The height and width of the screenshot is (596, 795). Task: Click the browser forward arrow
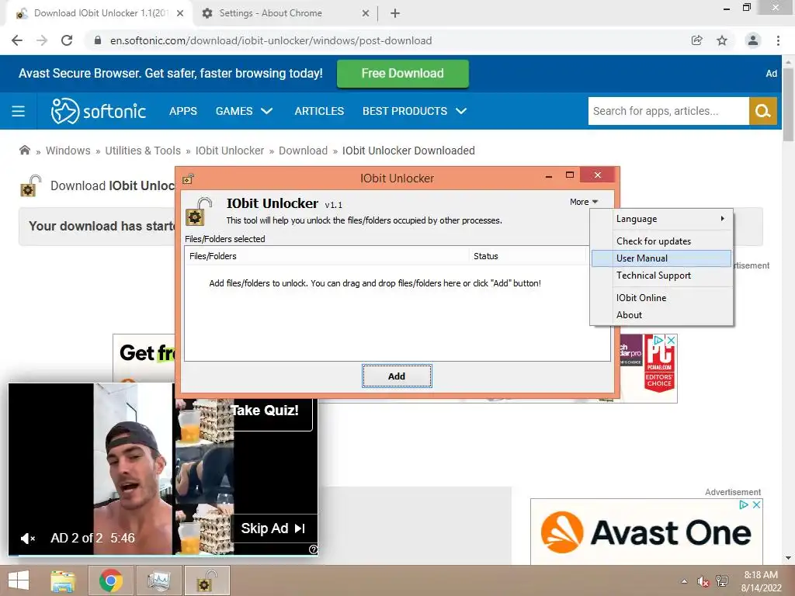[42, 40]
